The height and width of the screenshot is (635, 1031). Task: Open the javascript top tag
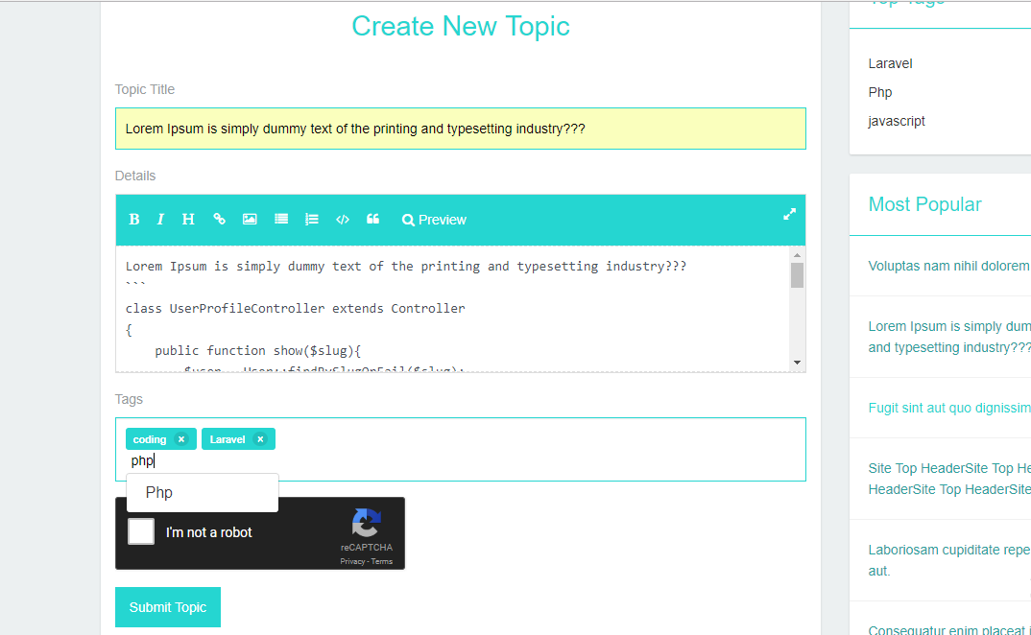[897, 121]
